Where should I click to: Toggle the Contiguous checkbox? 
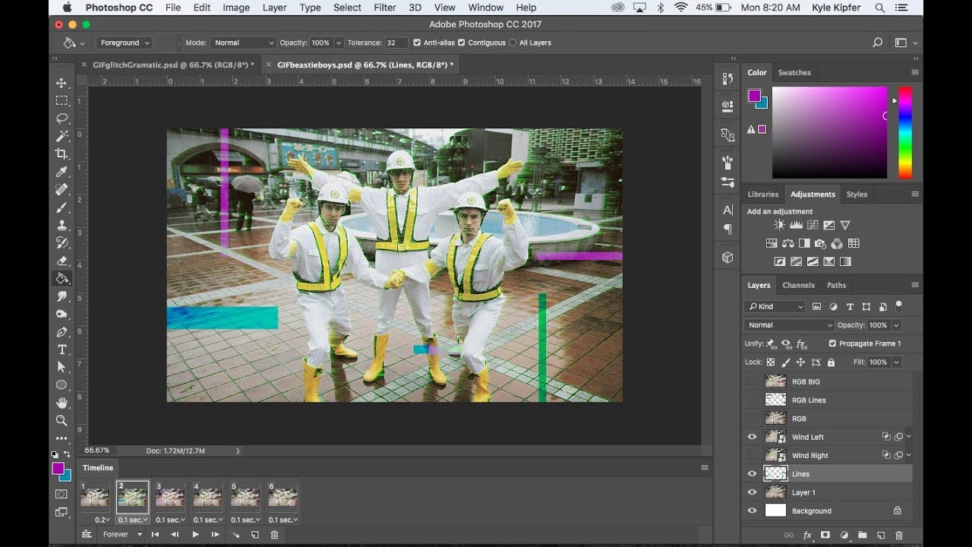pos(461,43)
